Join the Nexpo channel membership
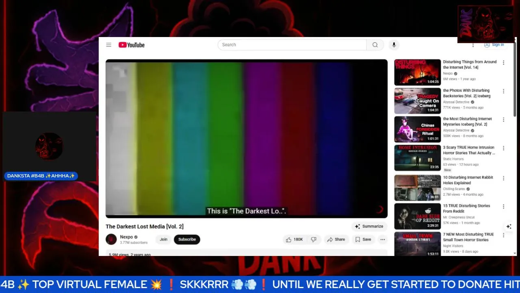This screenshot has width=520, height=293. pos(163,239)
